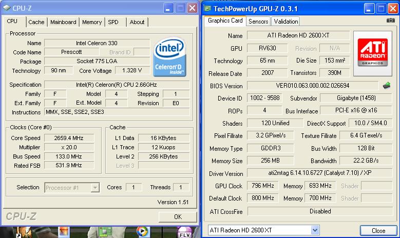Click the Close button in GPU-Z
400x238 pixels.
pyautogui.click(x=378, y=231)
